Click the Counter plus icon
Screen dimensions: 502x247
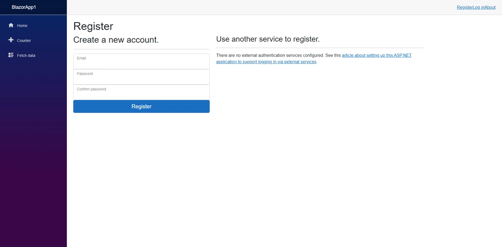click(11, 40)
